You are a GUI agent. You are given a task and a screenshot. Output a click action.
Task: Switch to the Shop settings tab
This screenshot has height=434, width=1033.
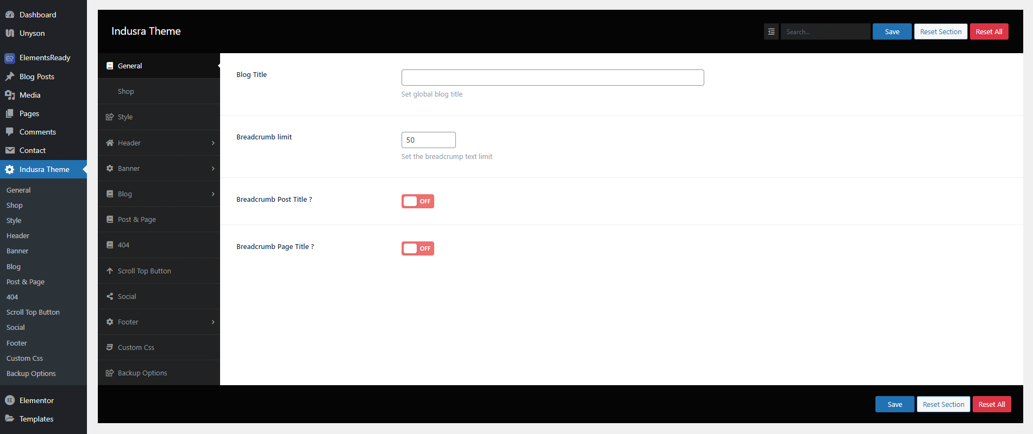(x=126, y=91)
